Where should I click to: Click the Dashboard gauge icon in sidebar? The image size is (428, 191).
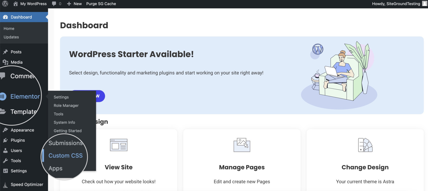click(x=5, y=17)
